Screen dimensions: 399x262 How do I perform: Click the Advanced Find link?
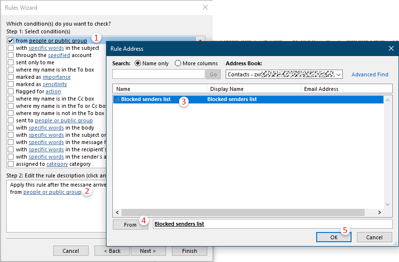(369, 74)
